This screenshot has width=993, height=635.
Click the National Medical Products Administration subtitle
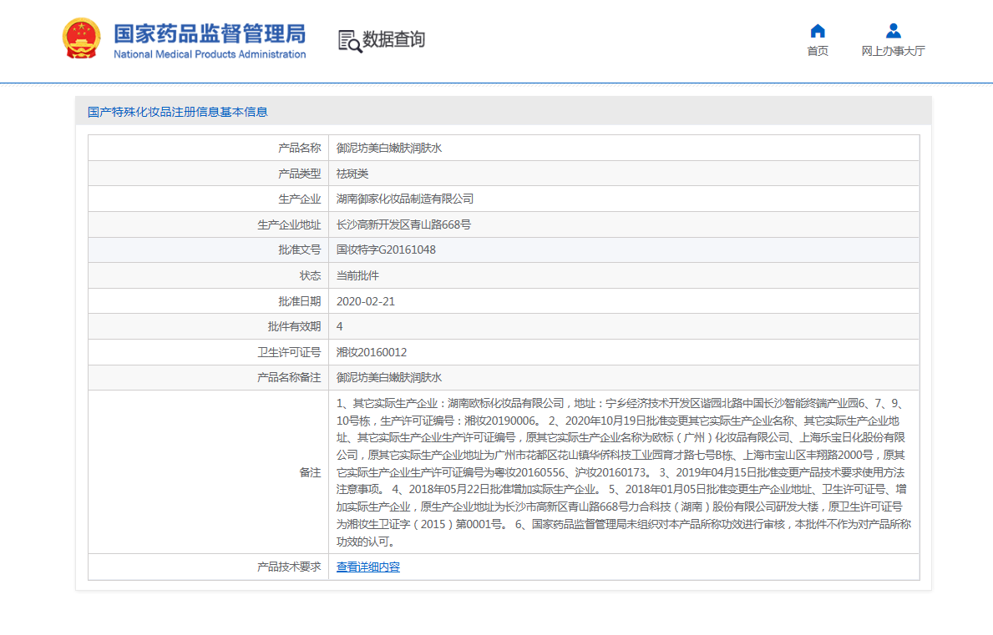tap(210, 54)
